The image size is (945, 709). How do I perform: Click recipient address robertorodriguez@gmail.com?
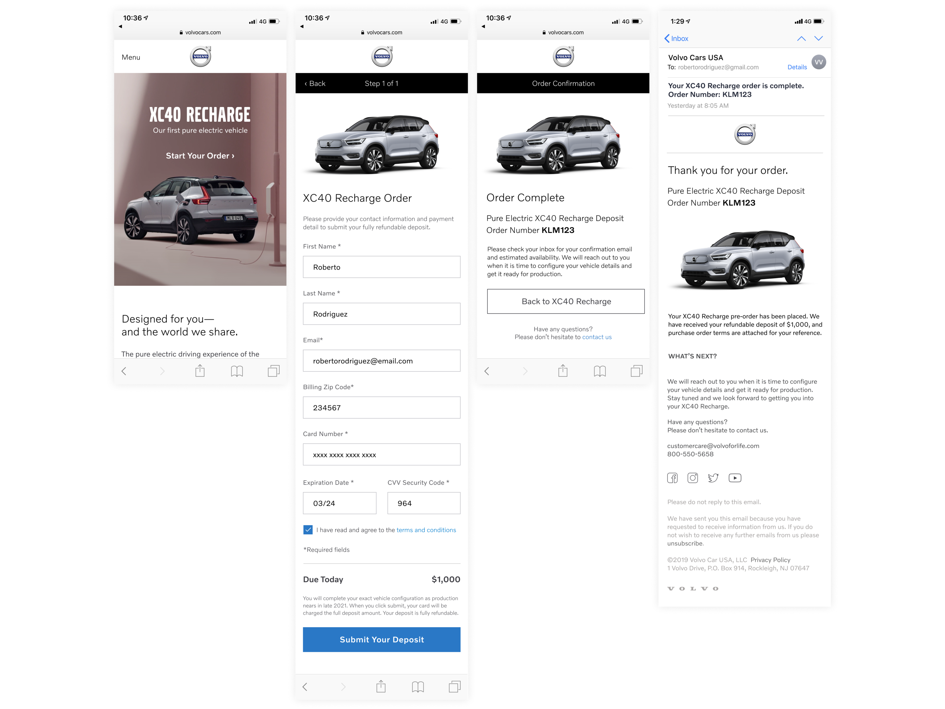[718, 67]
